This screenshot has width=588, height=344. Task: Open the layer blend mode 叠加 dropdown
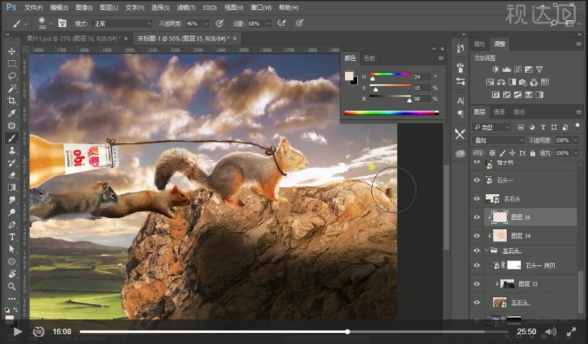[x=498, y=140]
